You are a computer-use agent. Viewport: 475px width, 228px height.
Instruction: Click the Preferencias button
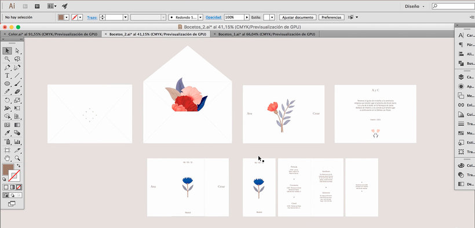click(331, 17)
